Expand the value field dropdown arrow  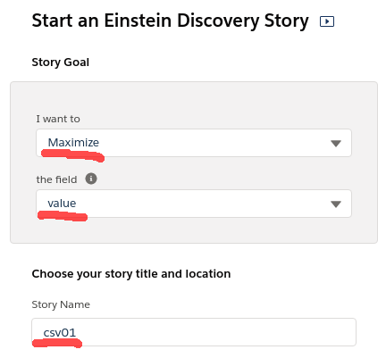336,204
